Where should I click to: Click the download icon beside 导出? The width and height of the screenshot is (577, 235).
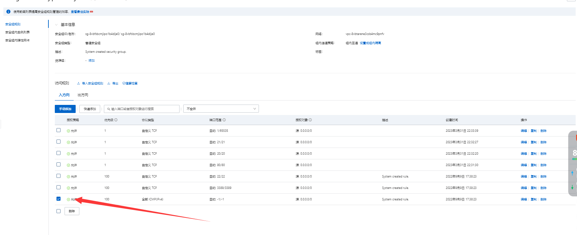point(109,83)
